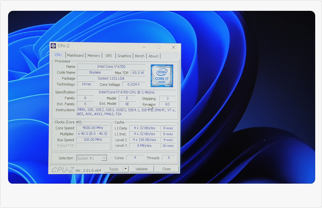Open the SPD tab
322x208 pixels.
pos(109,56)
